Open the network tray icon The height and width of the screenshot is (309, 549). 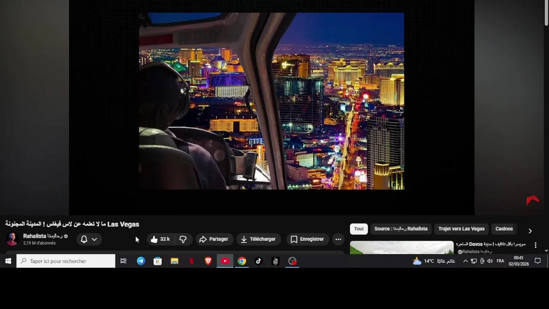tap(474, 261)
